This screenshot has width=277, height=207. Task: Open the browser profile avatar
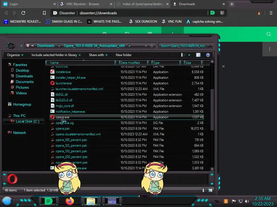click(259, 13)
